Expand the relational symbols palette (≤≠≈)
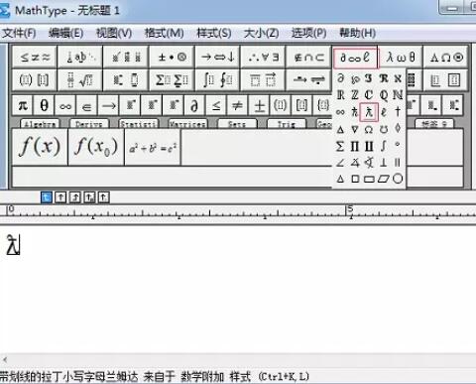The height and width of the screenshot is (384, 476). (x=35, y=58)
